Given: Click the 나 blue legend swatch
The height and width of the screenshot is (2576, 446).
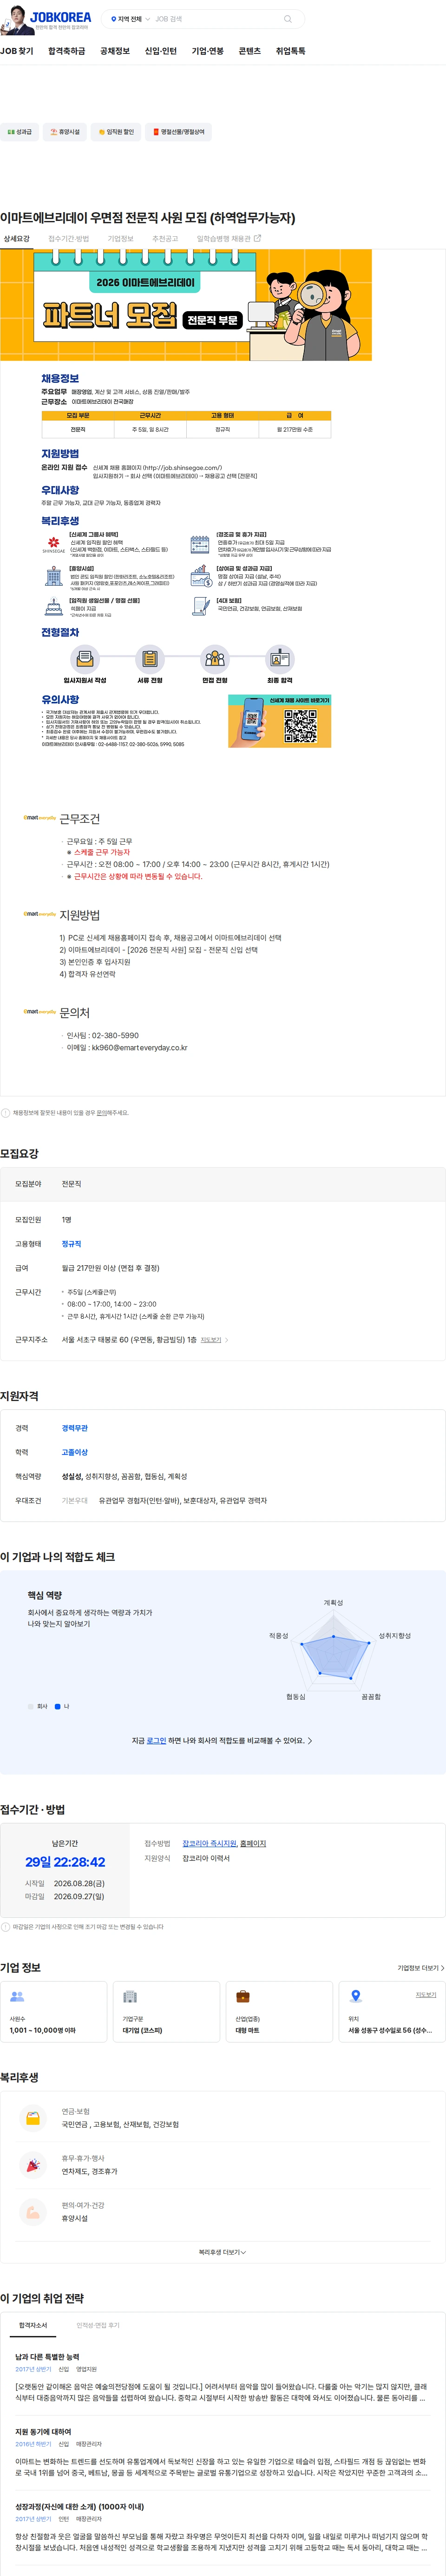Looking at the screenshot, I should [58, 1707].
